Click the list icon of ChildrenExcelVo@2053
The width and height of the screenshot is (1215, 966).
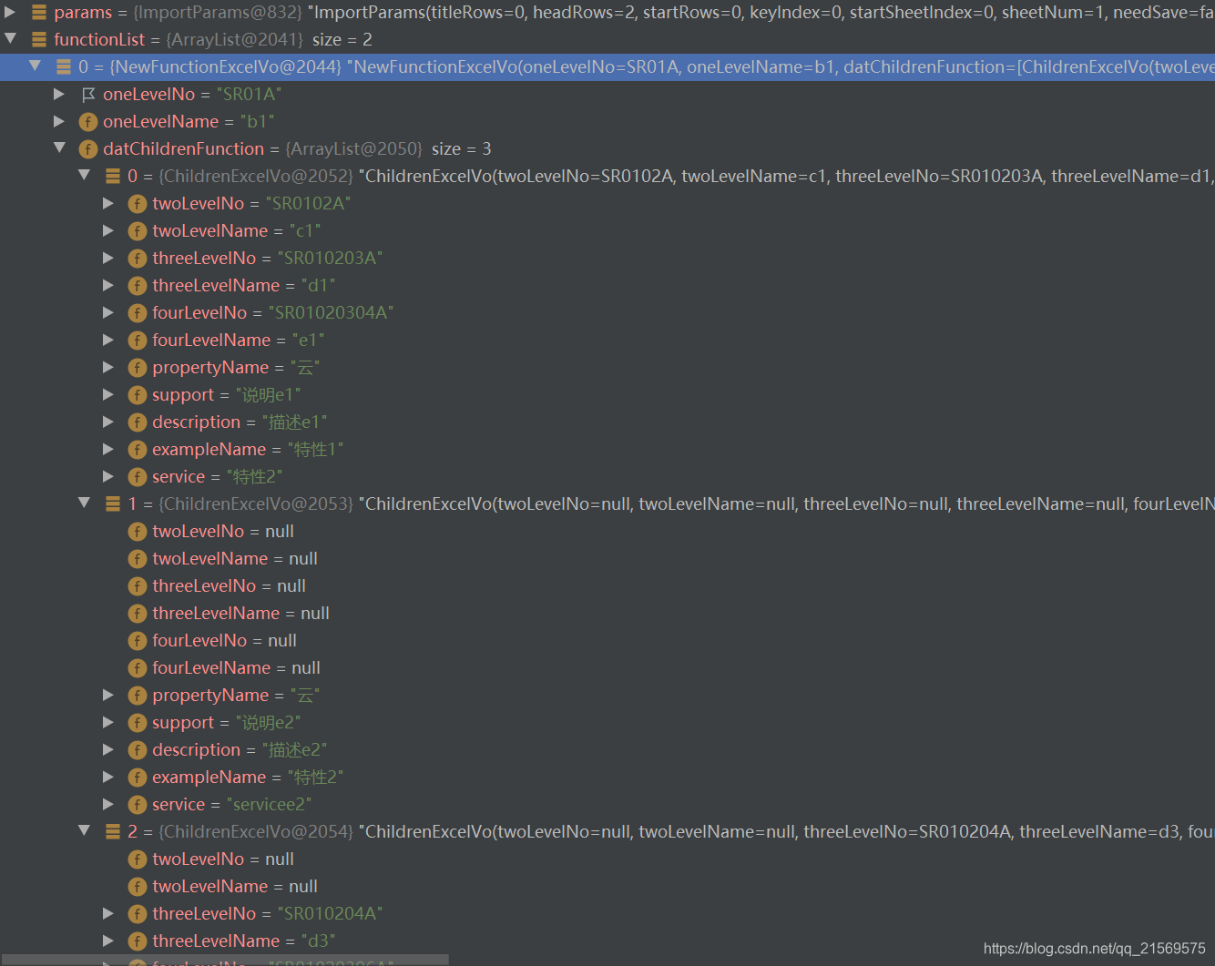coord(113,504)
